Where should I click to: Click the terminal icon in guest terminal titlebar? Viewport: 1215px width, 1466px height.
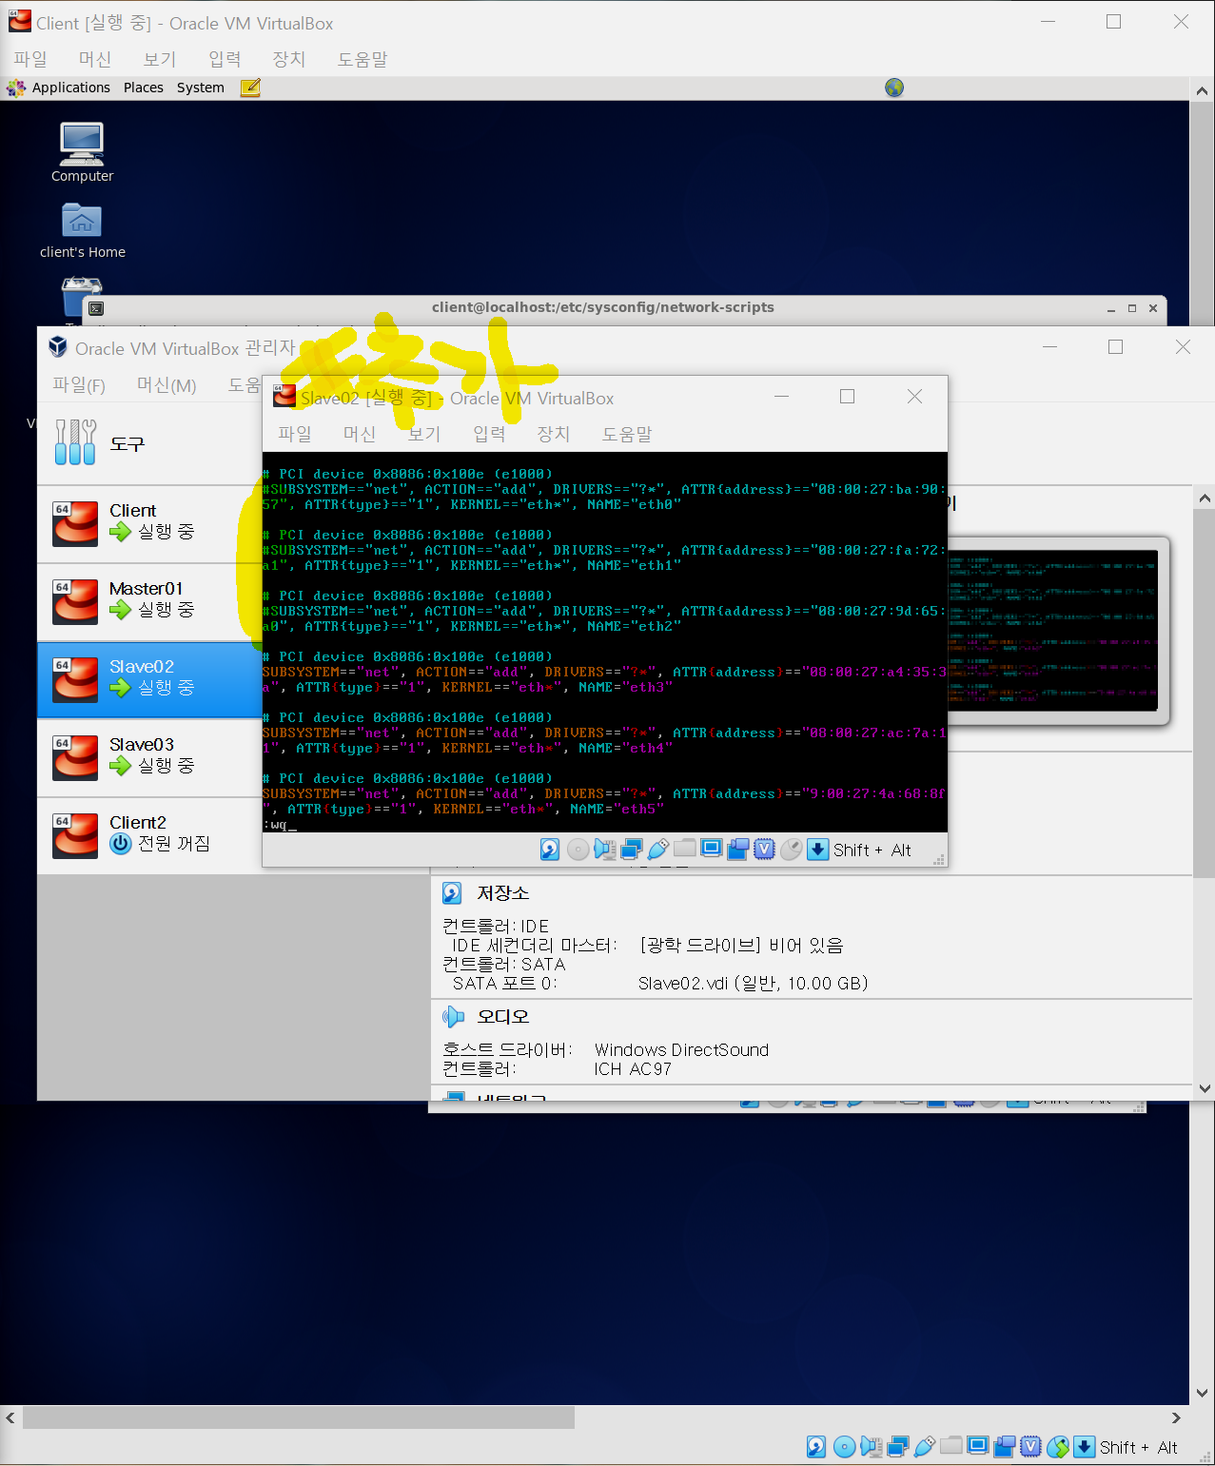click(x=96, y=308)
